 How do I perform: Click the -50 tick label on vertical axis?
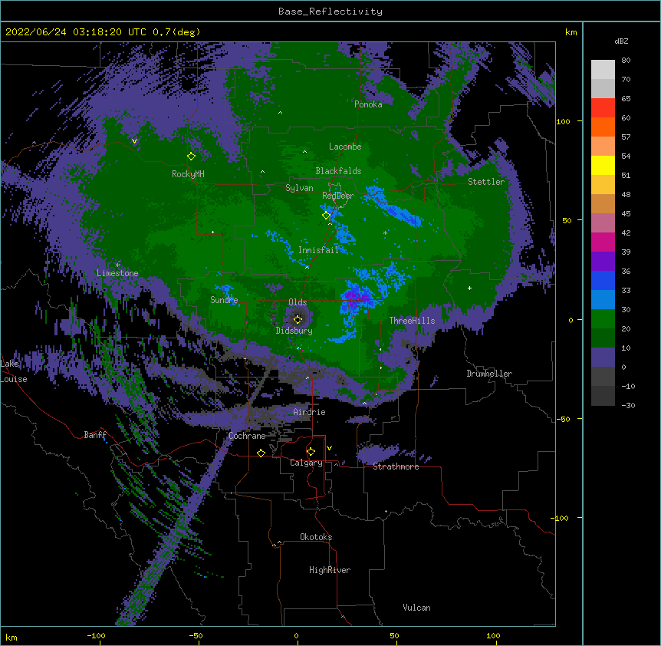(563, 419)
